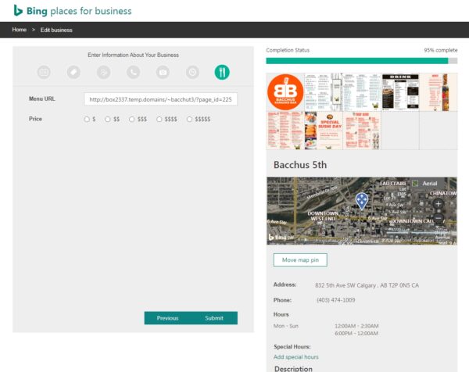
Task: Open the red text menu thumbnail below the logo
Action: click(285, 131)
